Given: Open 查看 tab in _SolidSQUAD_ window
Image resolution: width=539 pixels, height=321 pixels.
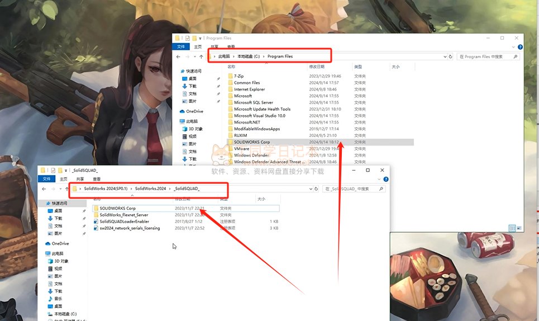Looking at the screenshot, I should pos(97,180).
